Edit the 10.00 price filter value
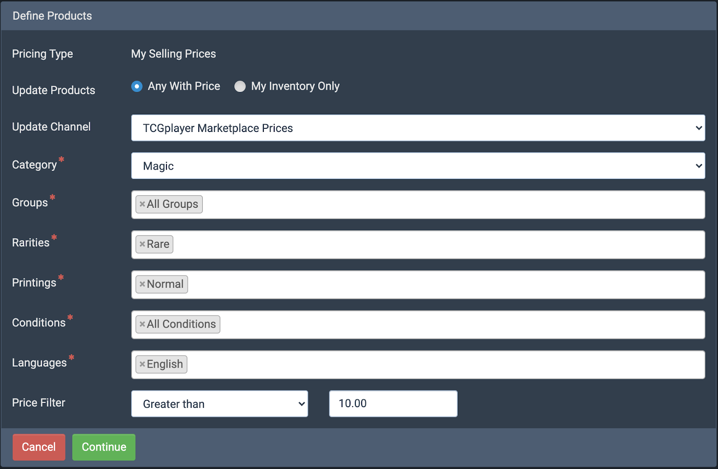The height and width of the screenshot is (469, 718). tap(393, 403)
